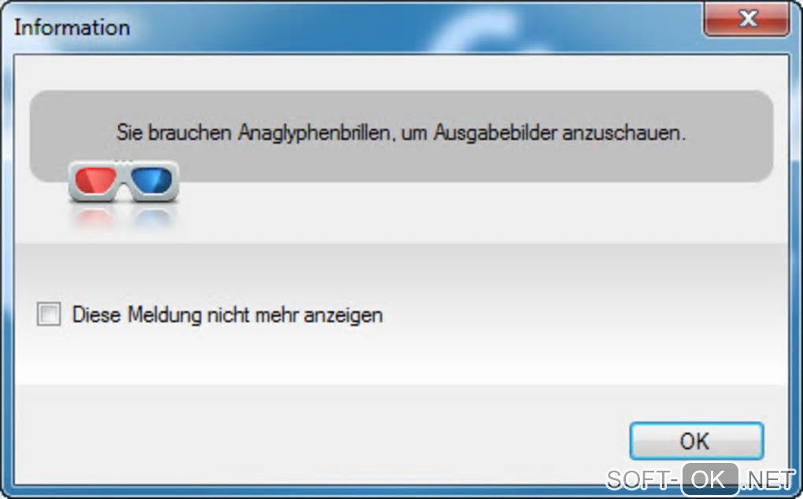The image size is (803, 499).
Task: Click 'SOFT-' text in the watermark
Action: pyautogui.click(x=642, y=480)
